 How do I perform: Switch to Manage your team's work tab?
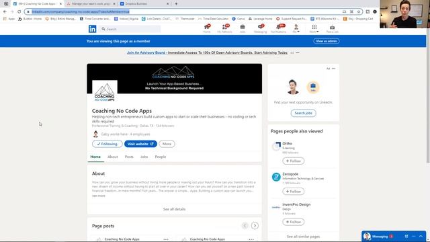coord(91,4)
